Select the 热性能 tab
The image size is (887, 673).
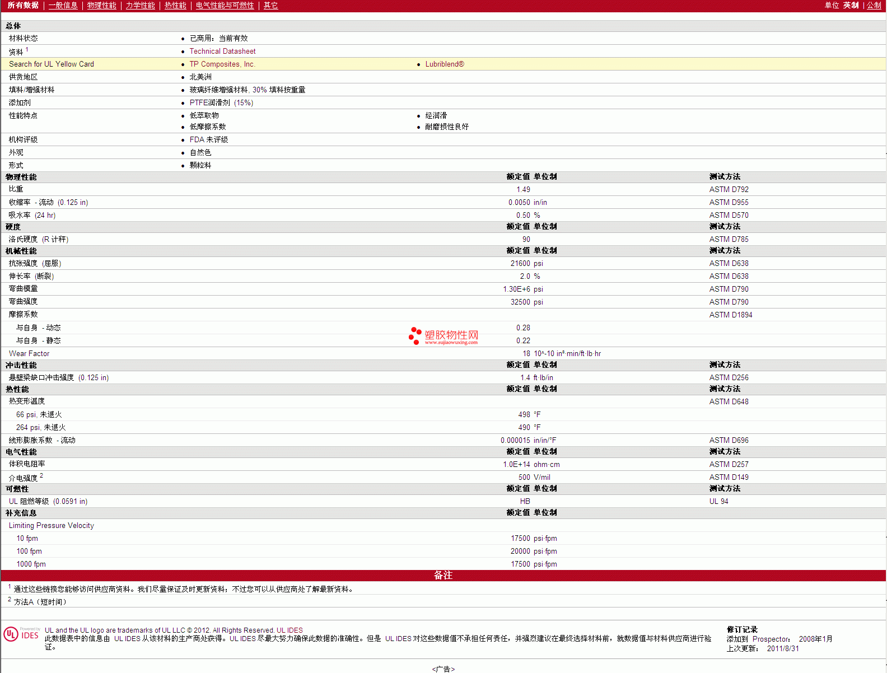tap(175, 6)
